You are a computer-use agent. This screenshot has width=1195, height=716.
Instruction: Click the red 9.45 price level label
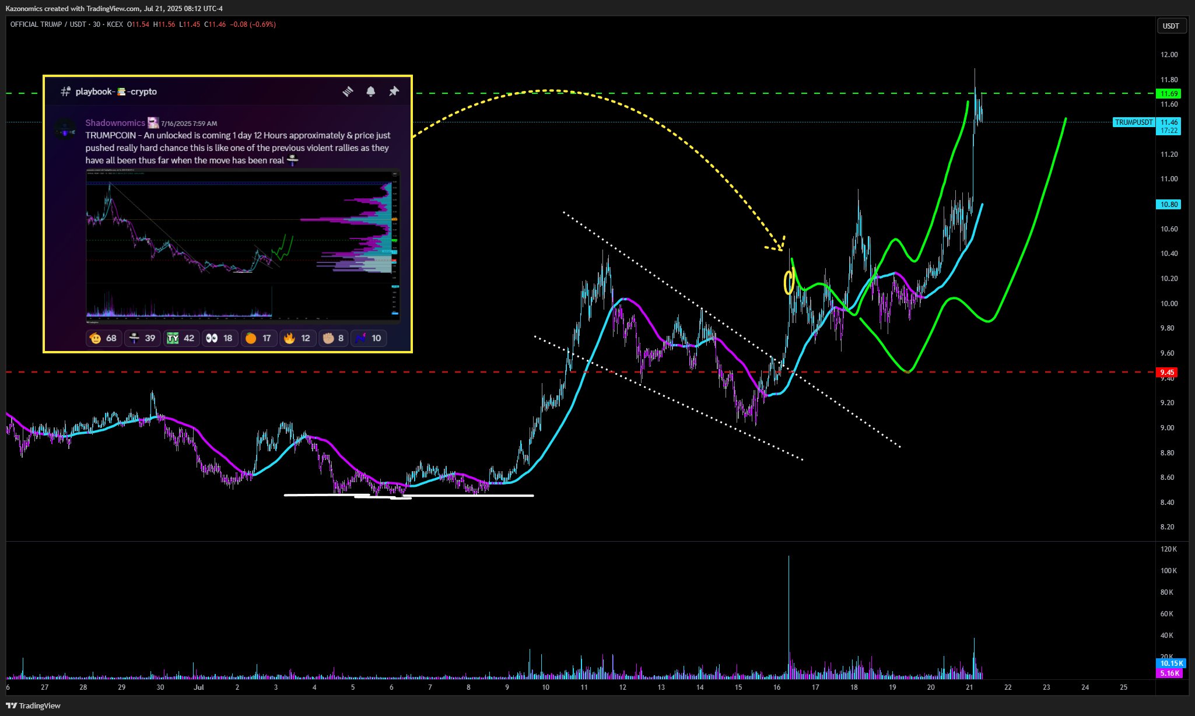(x=1167, y=373)
